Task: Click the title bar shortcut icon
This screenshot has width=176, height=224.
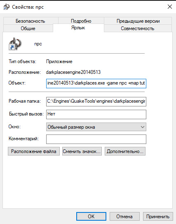Action: (6, 7)
